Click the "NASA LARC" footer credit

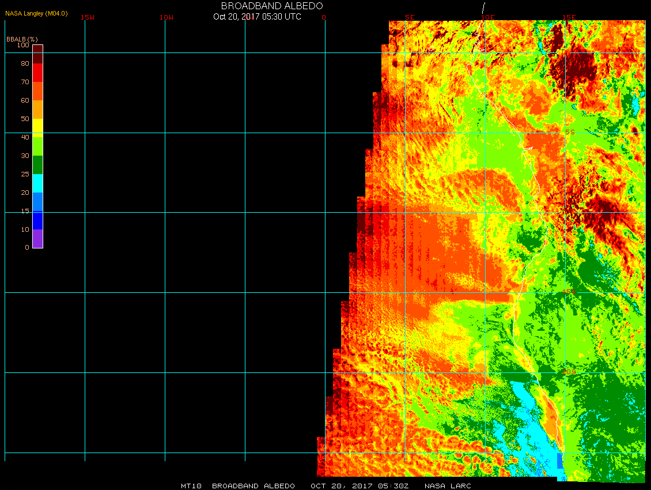tap(448, 486)
